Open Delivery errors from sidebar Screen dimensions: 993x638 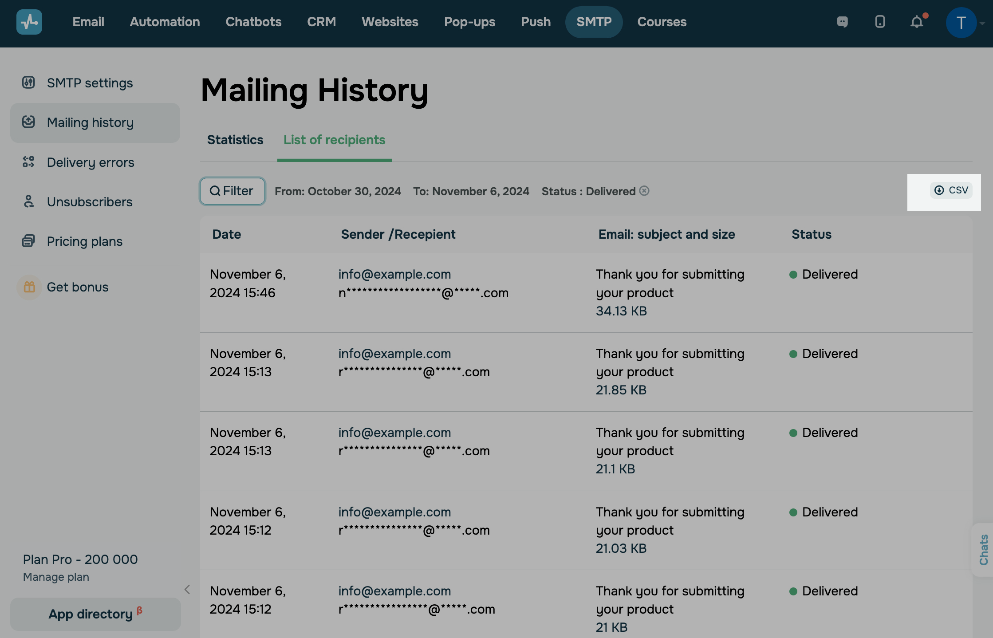90,162
